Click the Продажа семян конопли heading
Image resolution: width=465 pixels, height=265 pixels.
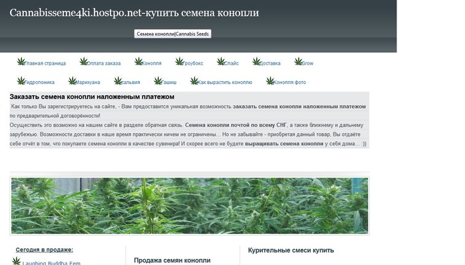point(172,260)
